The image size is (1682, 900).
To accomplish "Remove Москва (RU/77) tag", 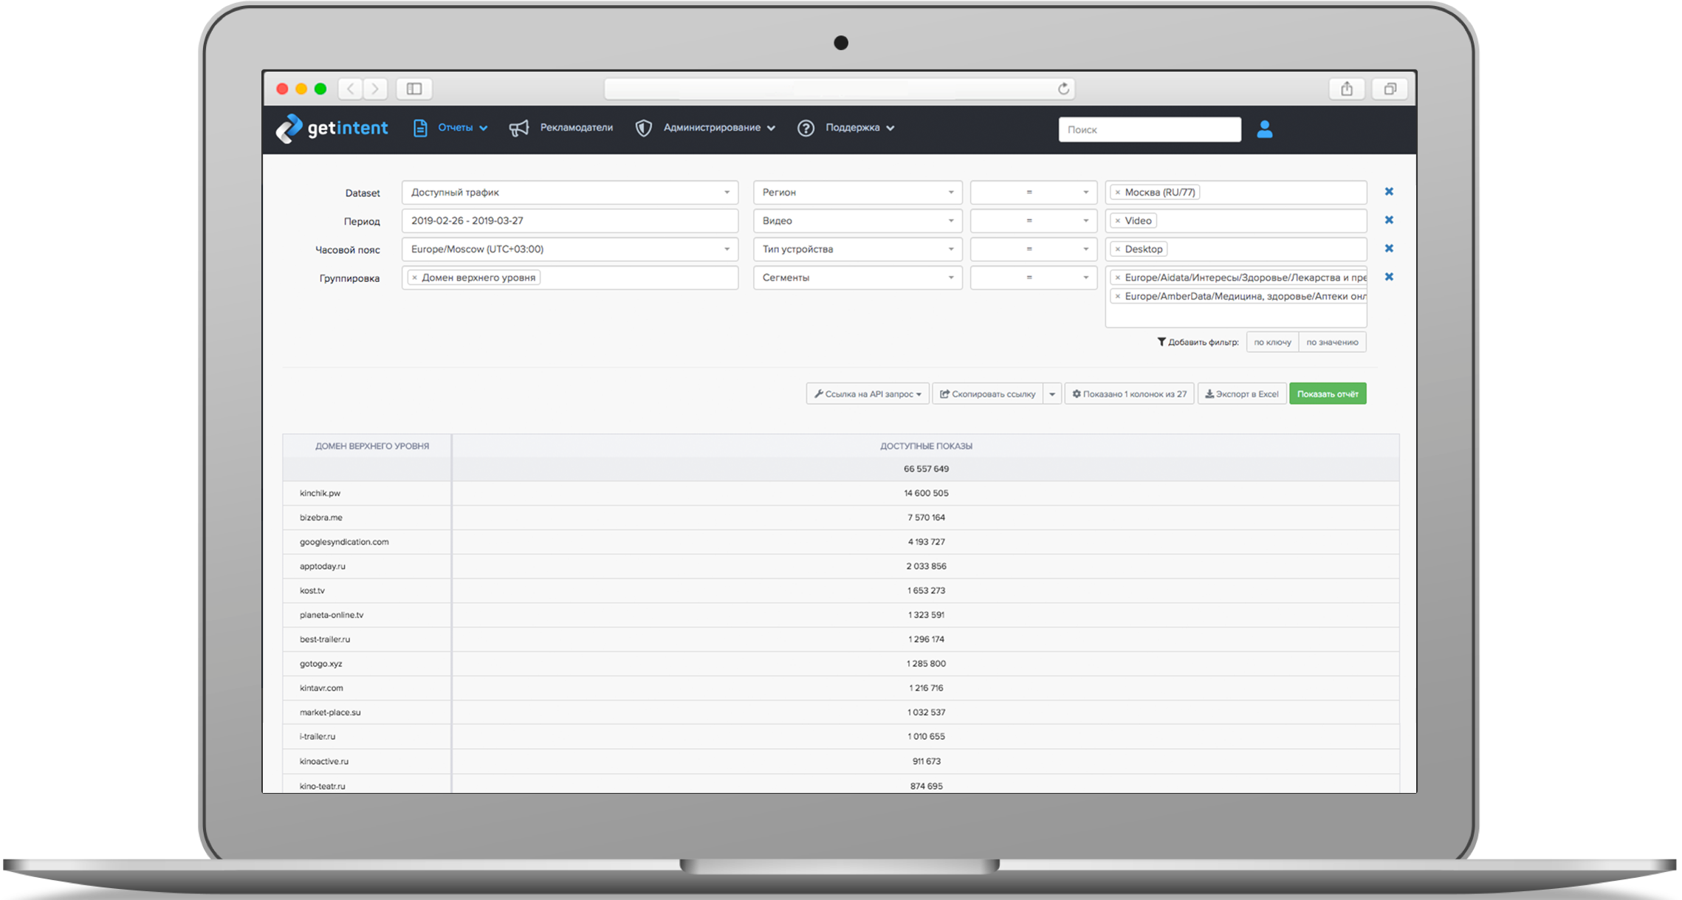I will (x=1117, y=193).
